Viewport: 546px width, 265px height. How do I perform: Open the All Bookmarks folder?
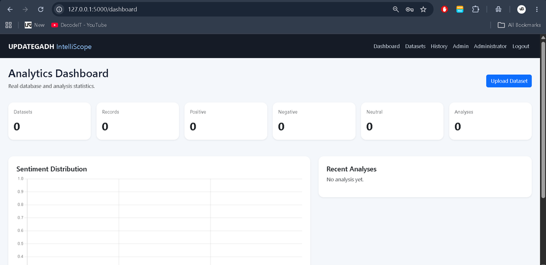tap(519, 25)
